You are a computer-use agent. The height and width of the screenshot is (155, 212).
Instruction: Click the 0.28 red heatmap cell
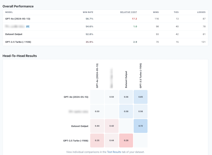(x=126, y=140)
